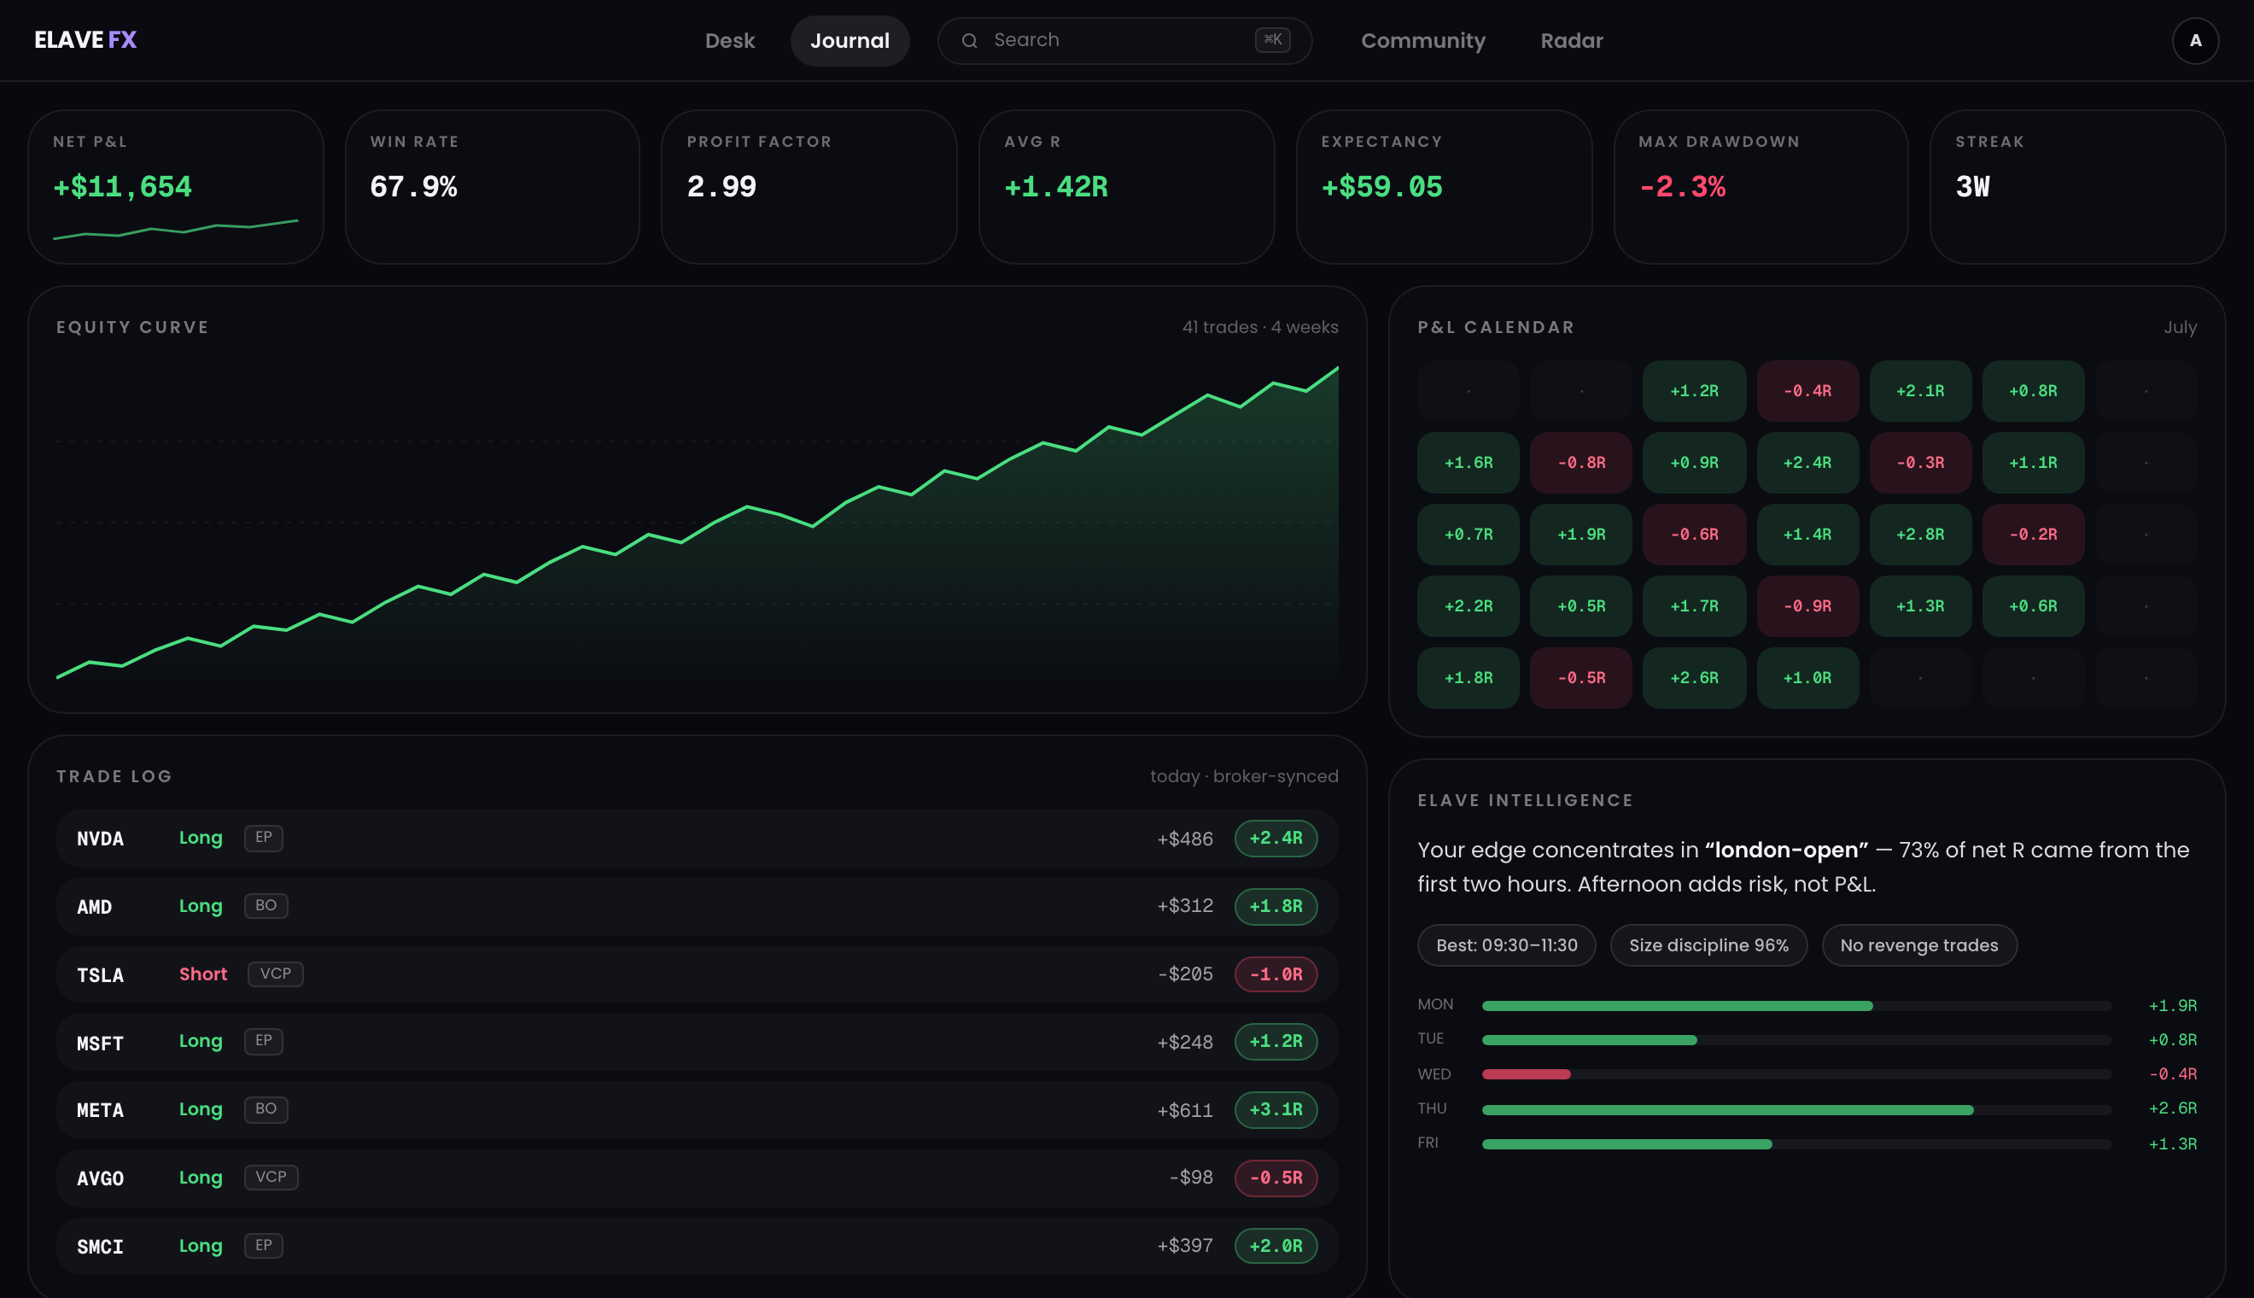Click the 'No revenge trades' chip
The width and height of the screenshot is (2254, 1298).
(1918, 945)
